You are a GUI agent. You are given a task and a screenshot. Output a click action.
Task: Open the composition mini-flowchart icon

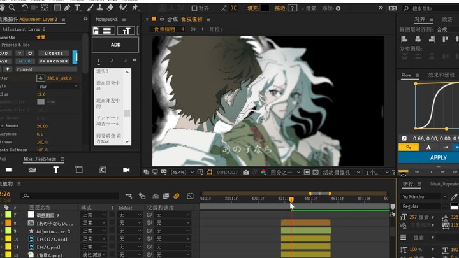point(129,196)
